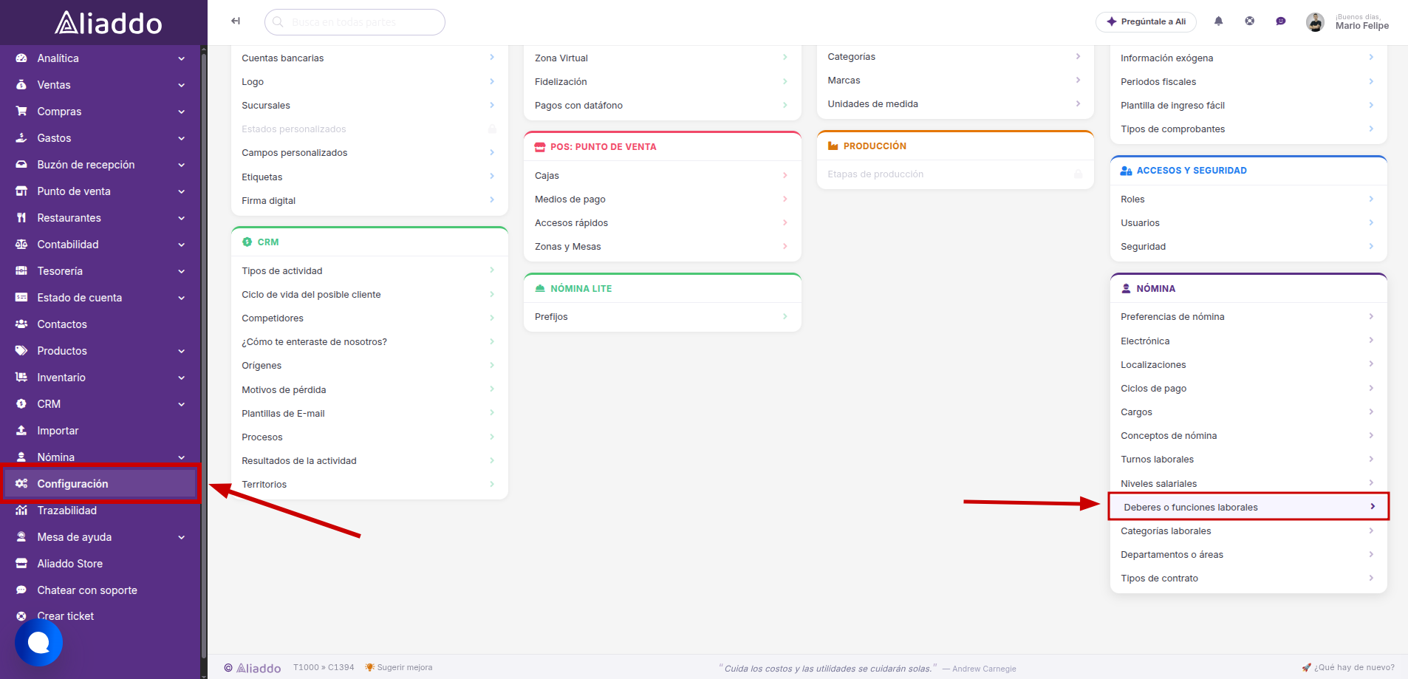Open Estado de cuenta sidebar item

point(100,298)
